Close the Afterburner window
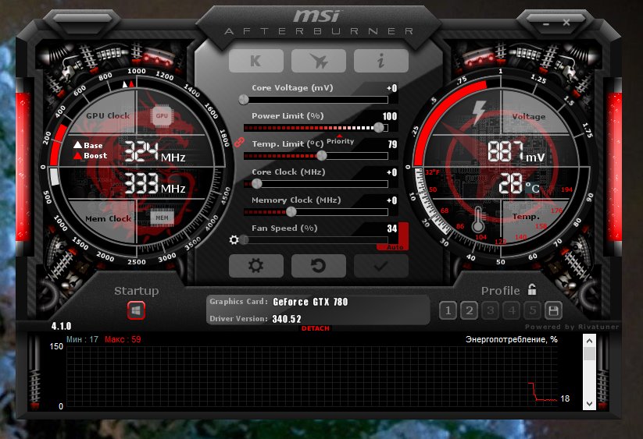 (x=566, y=23)
